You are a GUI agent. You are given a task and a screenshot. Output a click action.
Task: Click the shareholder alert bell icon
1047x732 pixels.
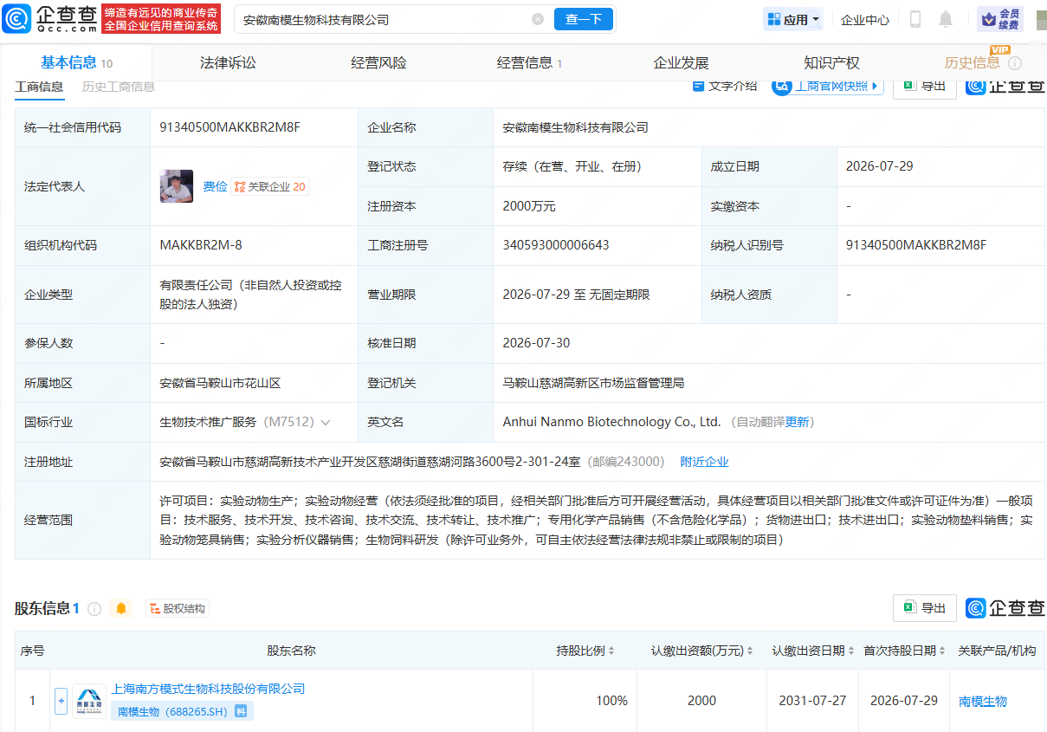click(x=121, y=609)
